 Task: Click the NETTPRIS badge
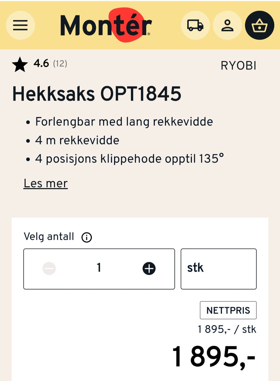(228, 310)
